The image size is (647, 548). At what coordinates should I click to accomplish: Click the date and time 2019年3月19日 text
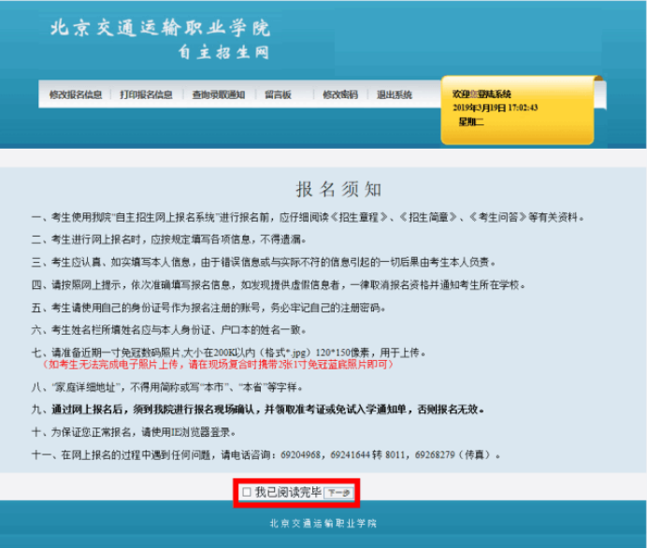(495, 108)
